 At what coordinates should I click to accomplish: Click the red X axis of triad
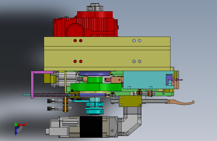22,125
